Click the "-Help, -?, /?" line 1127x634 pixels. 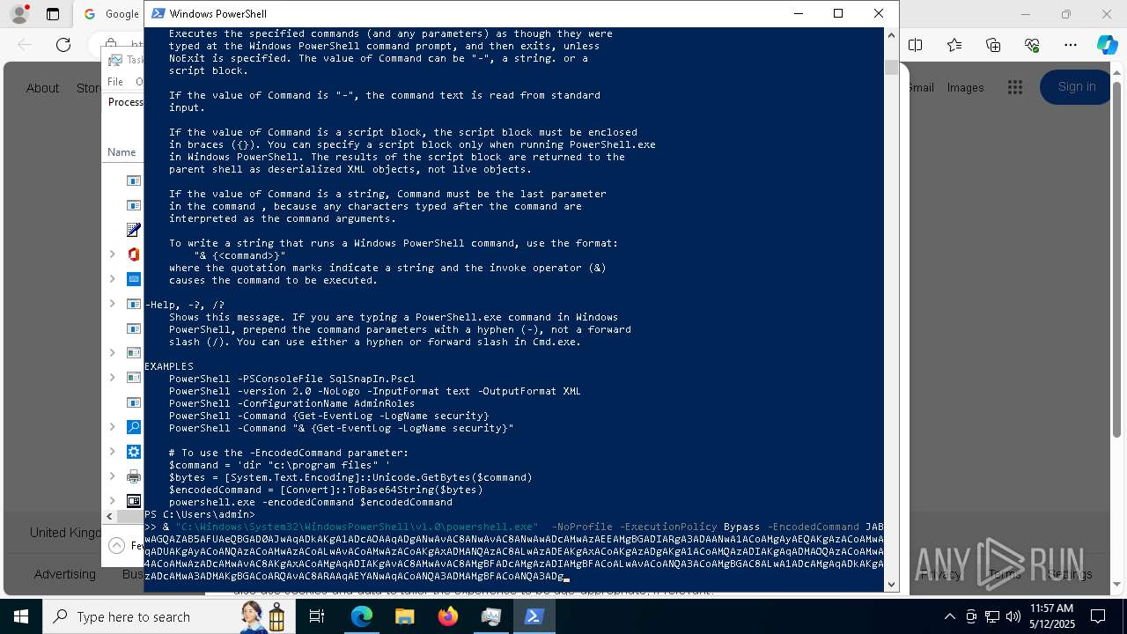pos(185,305)
